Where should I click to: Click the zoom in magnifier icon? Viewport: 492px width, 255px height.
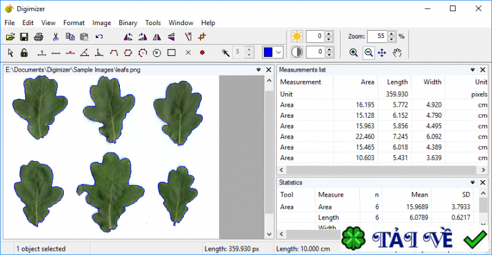tap(354, 53)
